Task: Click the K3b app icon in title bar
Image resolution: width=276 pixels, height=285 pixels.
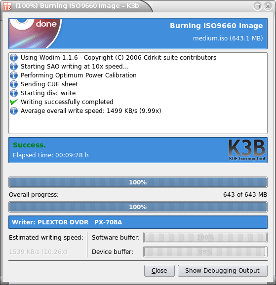Action: tap(7, 6)
